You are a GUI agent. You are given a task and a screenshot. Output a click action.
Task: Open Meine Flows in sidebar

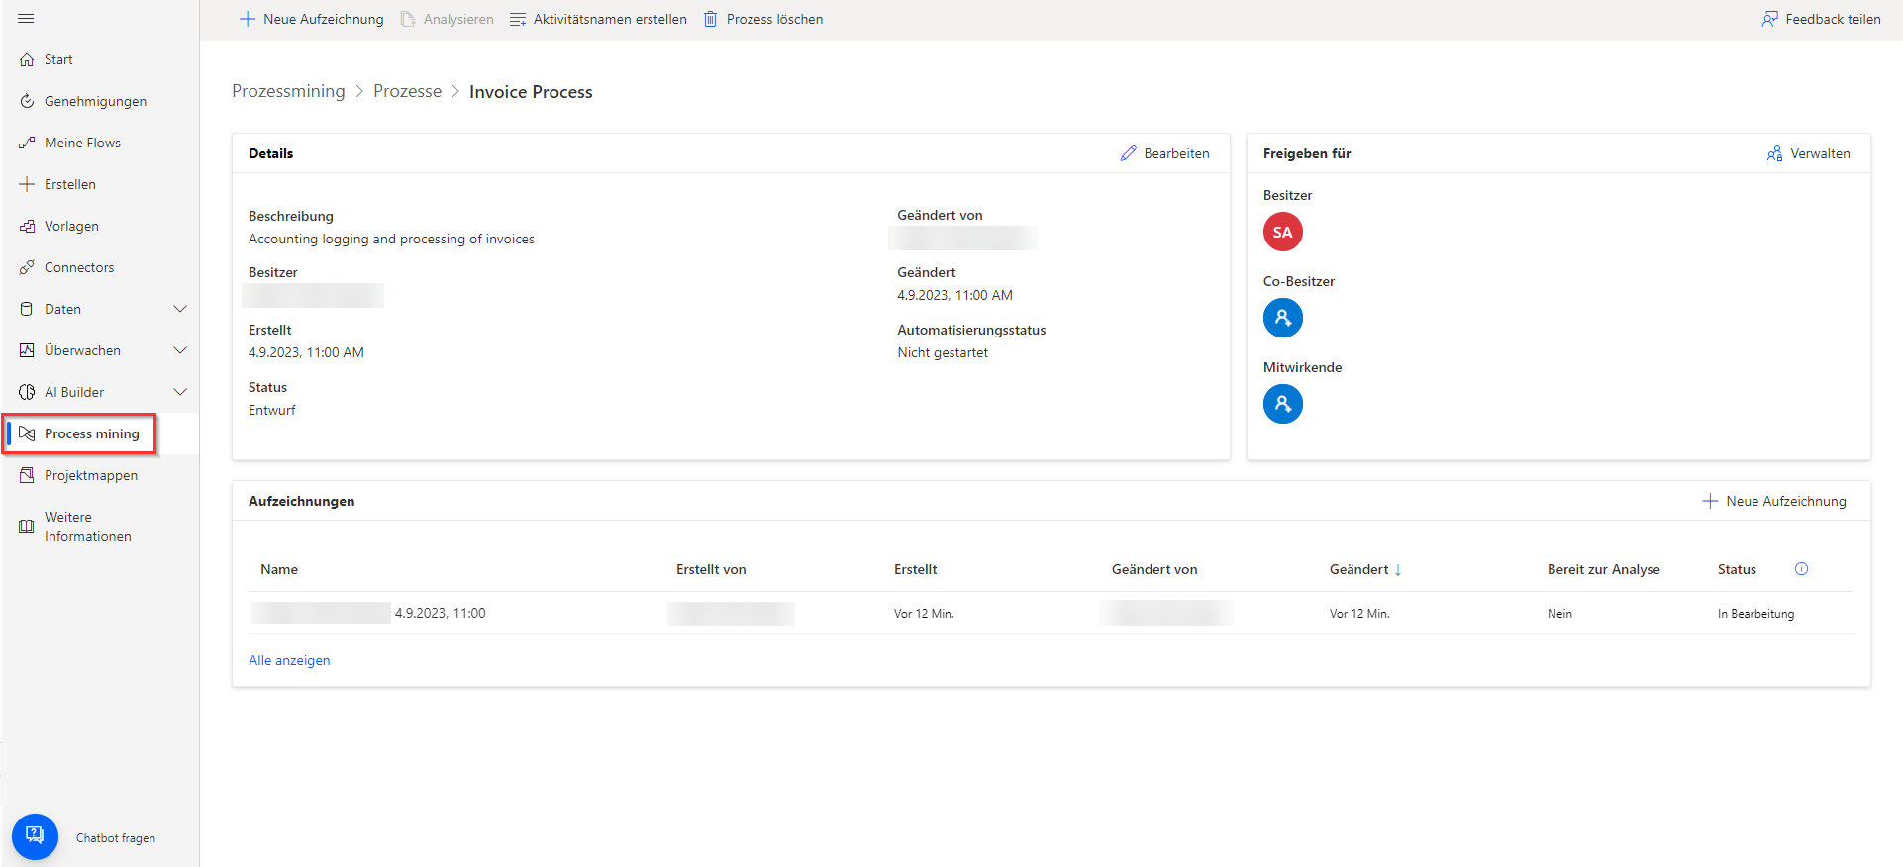(x=82, y=143)
